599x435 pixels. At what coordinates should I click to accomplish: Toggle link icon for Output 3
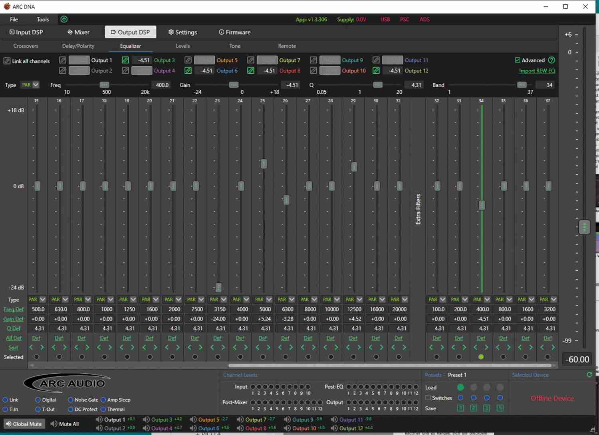pyautogui.click(x=125, y=60)
